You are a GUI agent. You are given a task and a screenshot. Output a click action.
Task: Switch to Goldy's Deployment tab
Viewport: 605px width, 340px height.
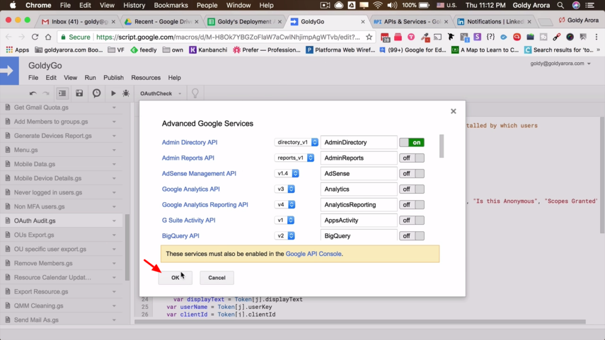tap(244, 22)
